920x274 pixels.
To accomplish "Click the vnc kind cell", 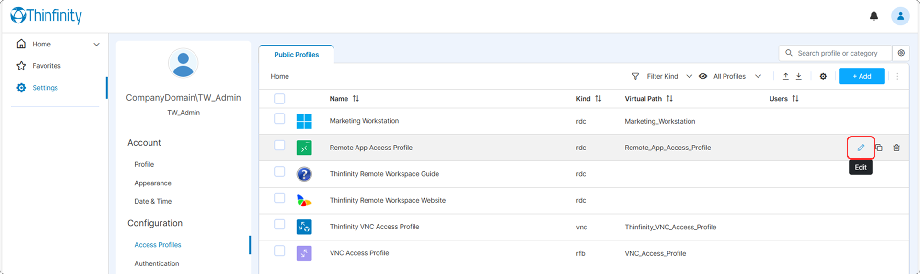I will [x=581, y=227].
